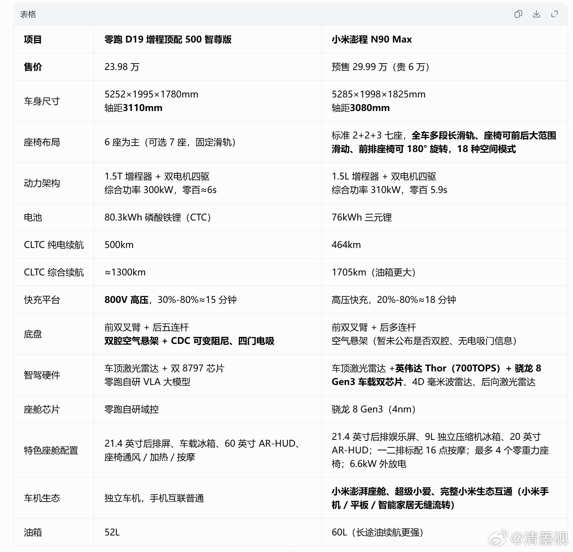Click the ≈1300km cell
This screenshot has height=552, width=573.
pyautogui.click(x=125, y=272)
